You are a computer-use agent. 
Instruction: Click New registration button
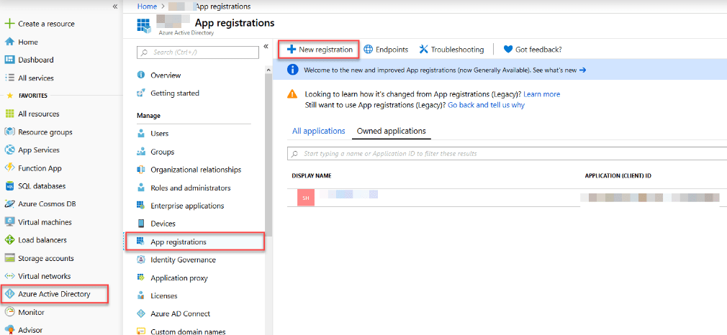pyautogui.click(x=319, y=49)
